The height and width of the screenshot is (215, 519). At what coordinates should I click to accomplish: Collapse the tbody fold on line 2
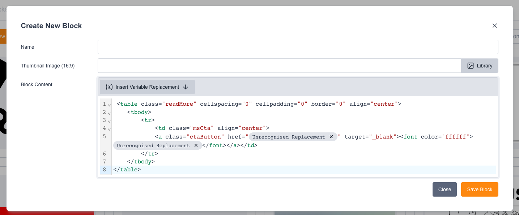109,113
